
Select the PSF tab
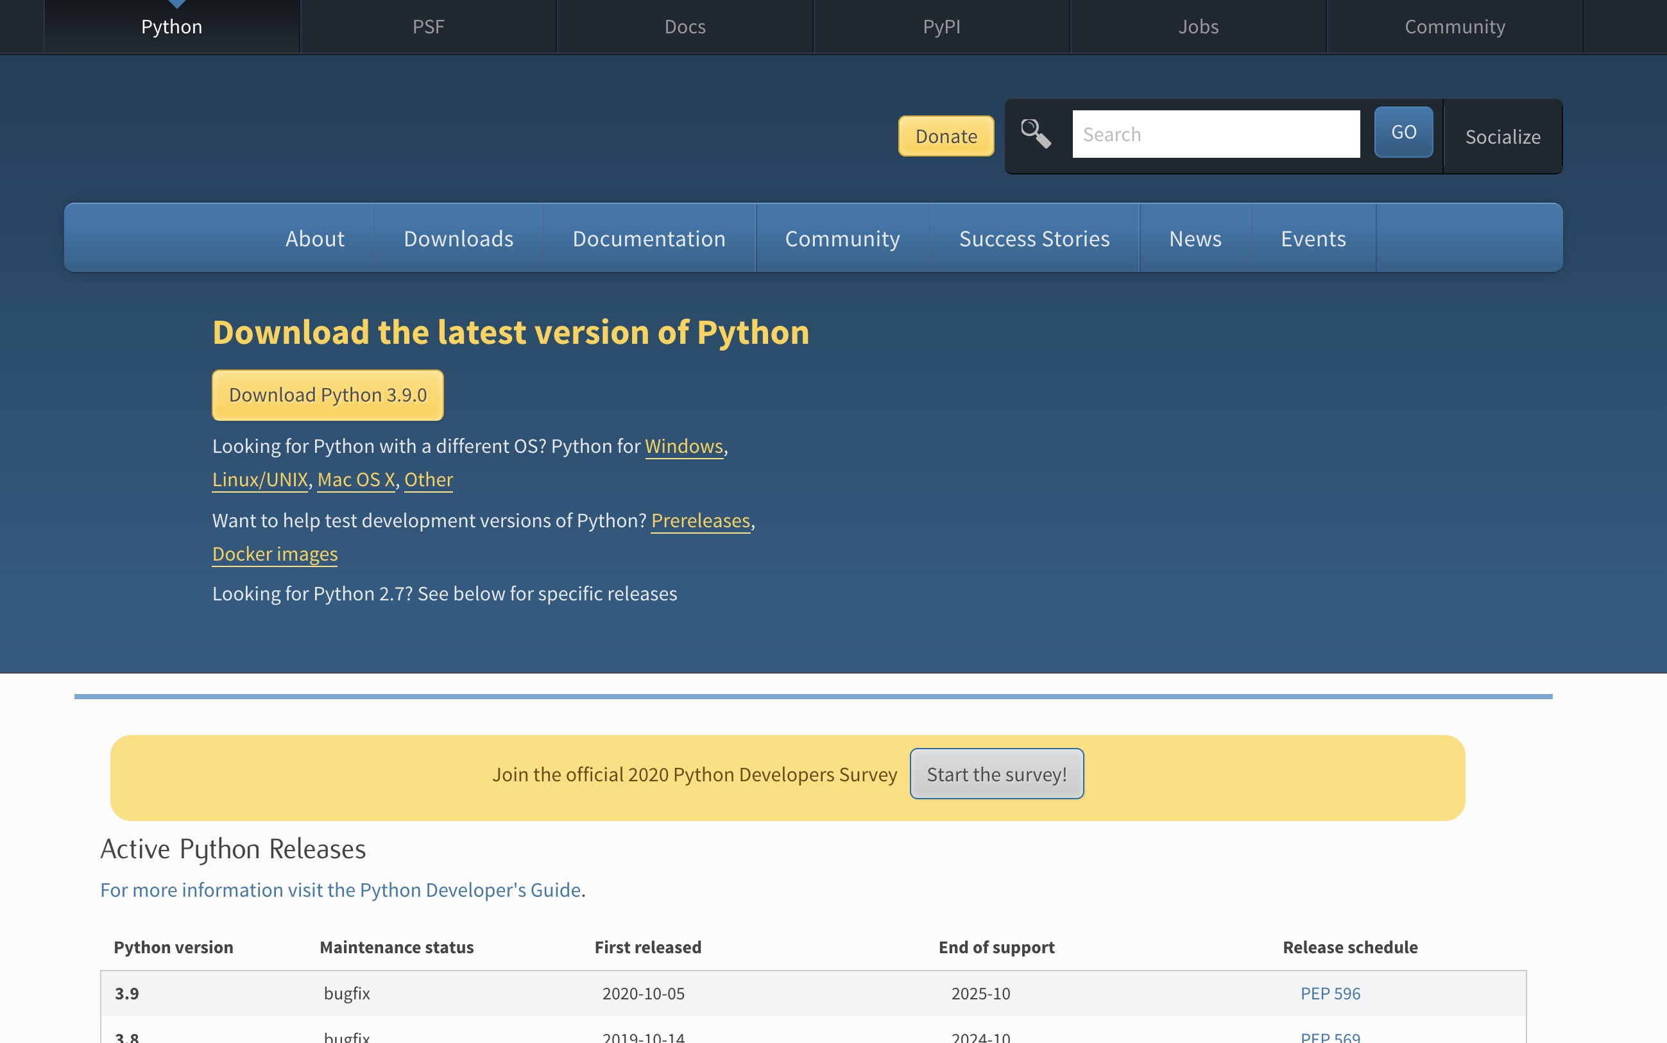click(x=428, y=26)
